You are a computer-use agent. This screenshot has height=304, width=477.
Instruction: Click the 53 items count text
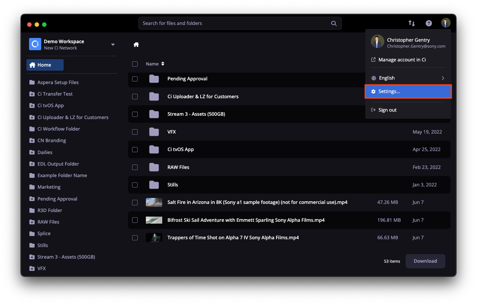[392, 261]
